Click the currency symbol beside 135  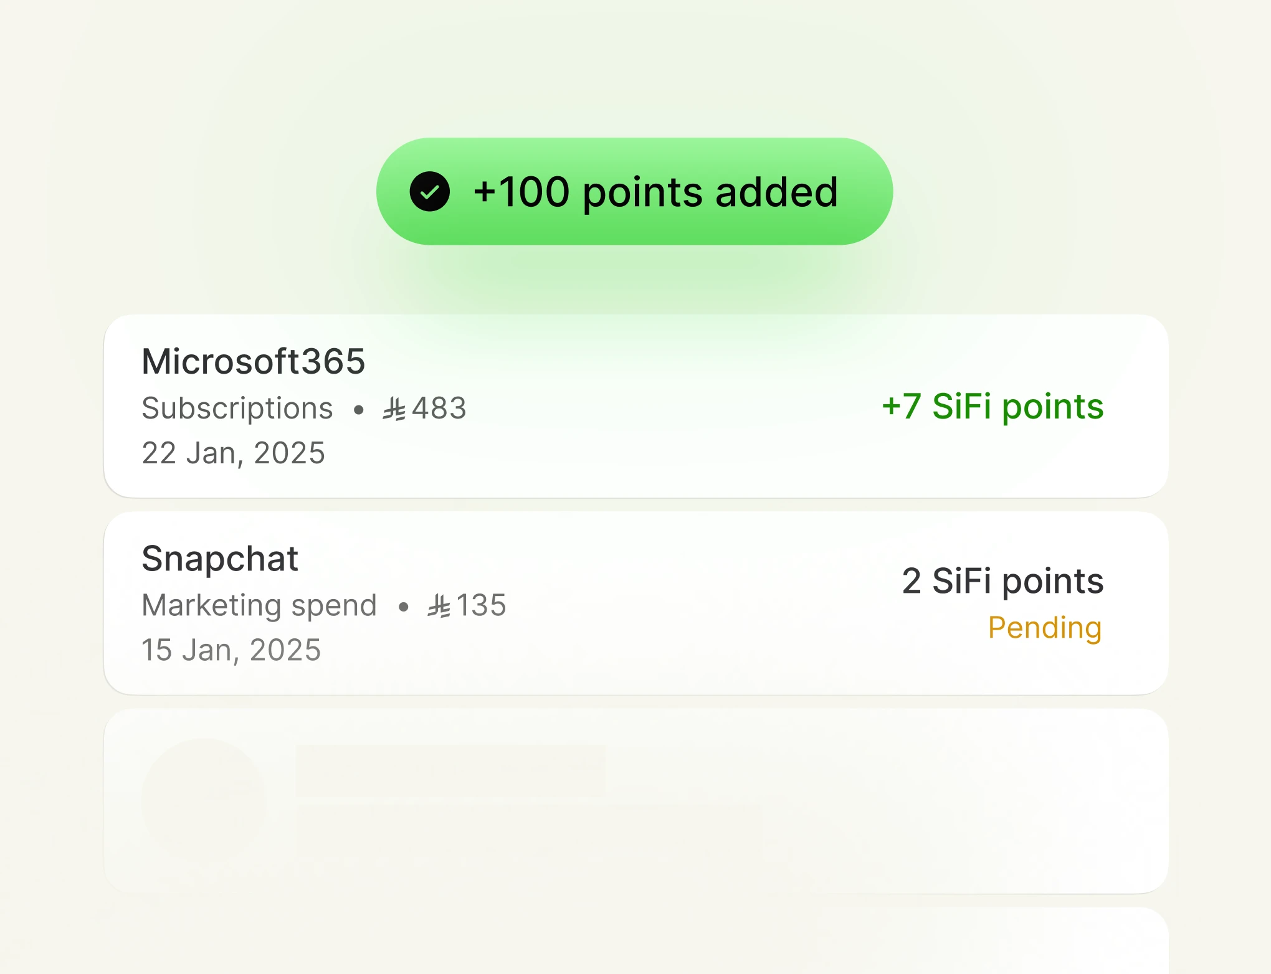click(439, 606)
